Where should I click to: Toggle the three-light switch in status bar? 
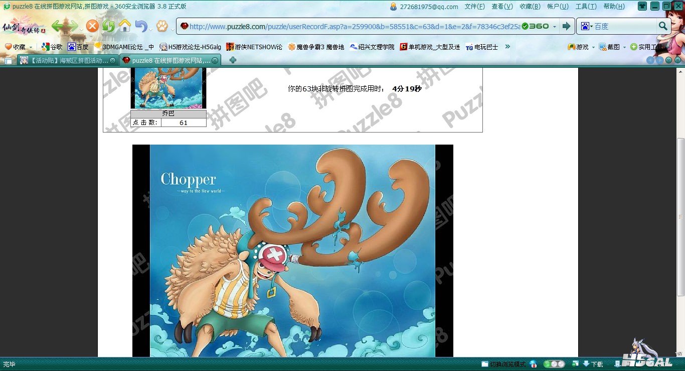554,364
